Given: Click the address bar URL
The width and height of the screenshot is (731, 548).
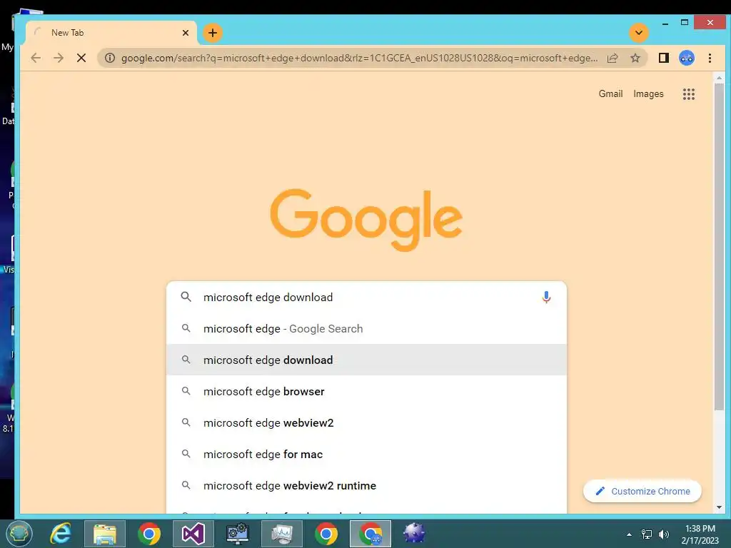Looking at the screenshot, I should pos(359,59).
